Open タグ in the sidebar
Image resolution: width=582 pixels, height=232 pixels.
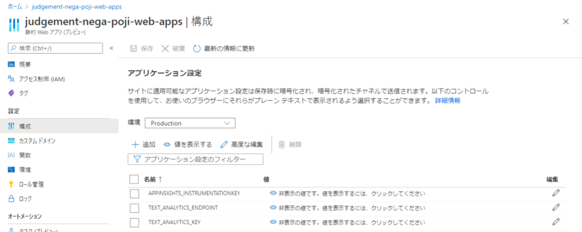pyautogui.click(x=23, y=93)
